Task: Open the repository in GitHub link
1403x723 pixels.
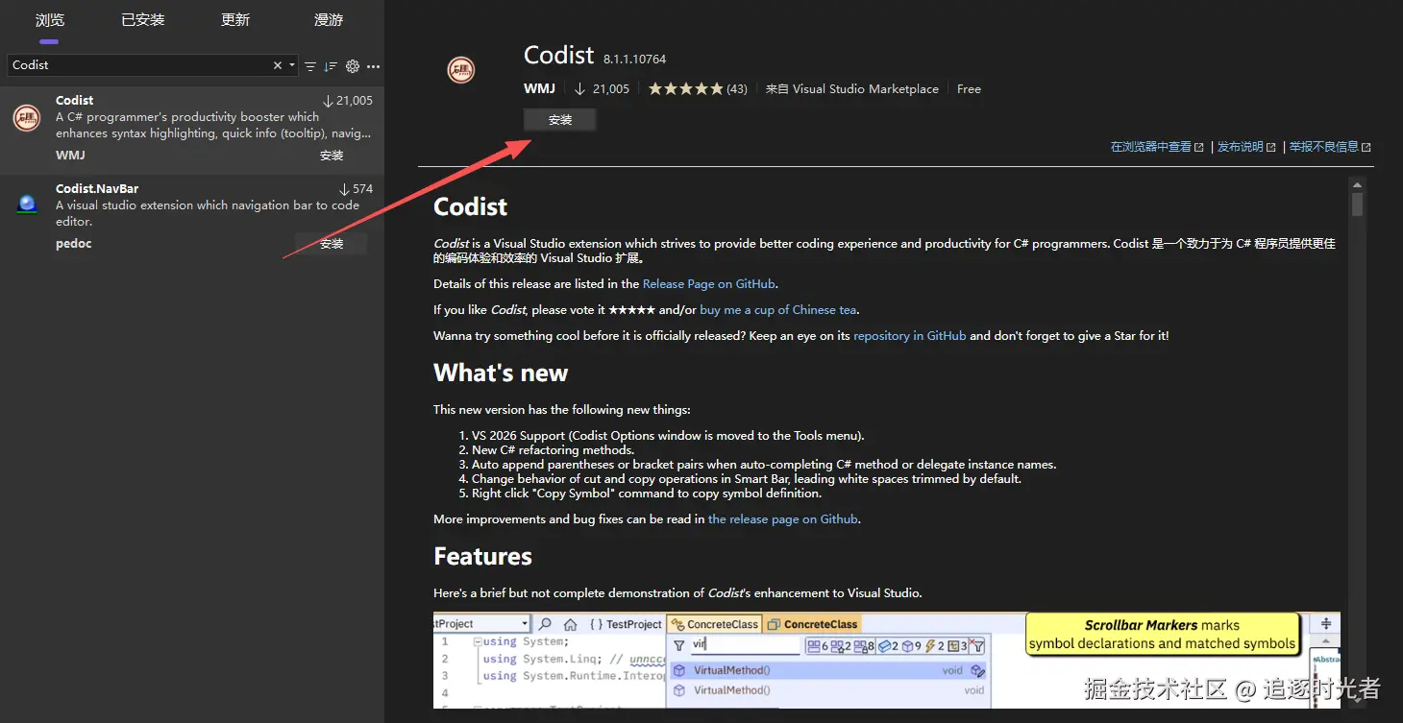Action: tap(910, 336)
